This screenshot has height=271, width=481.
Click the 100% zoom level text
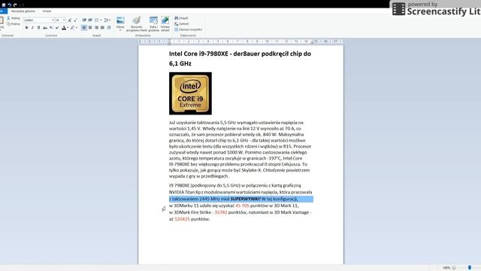pyautogui.click(x=446, y=268)
